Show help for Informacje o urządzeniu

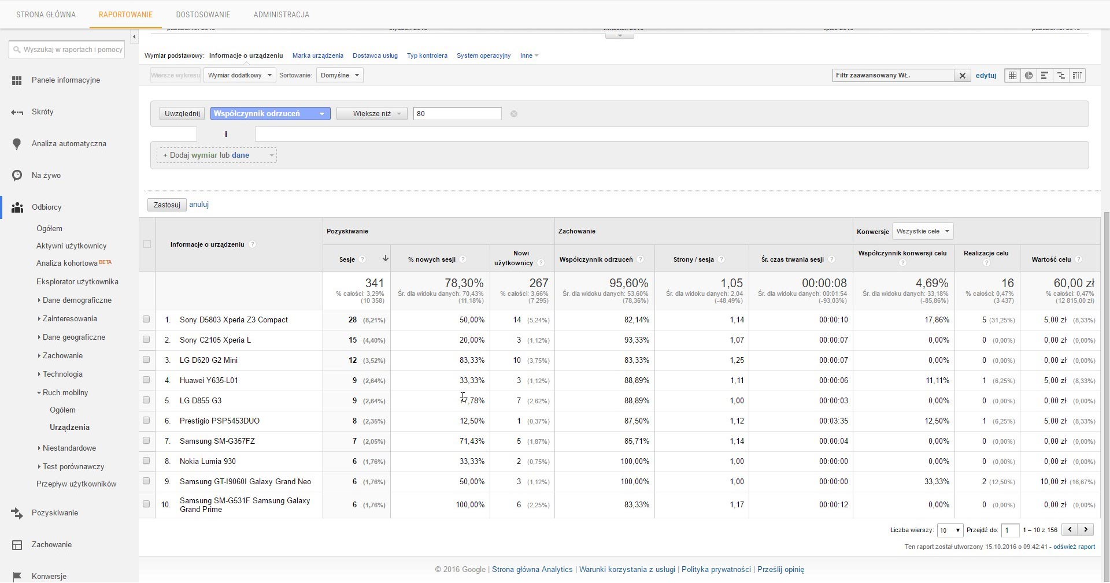coord(252,244)
